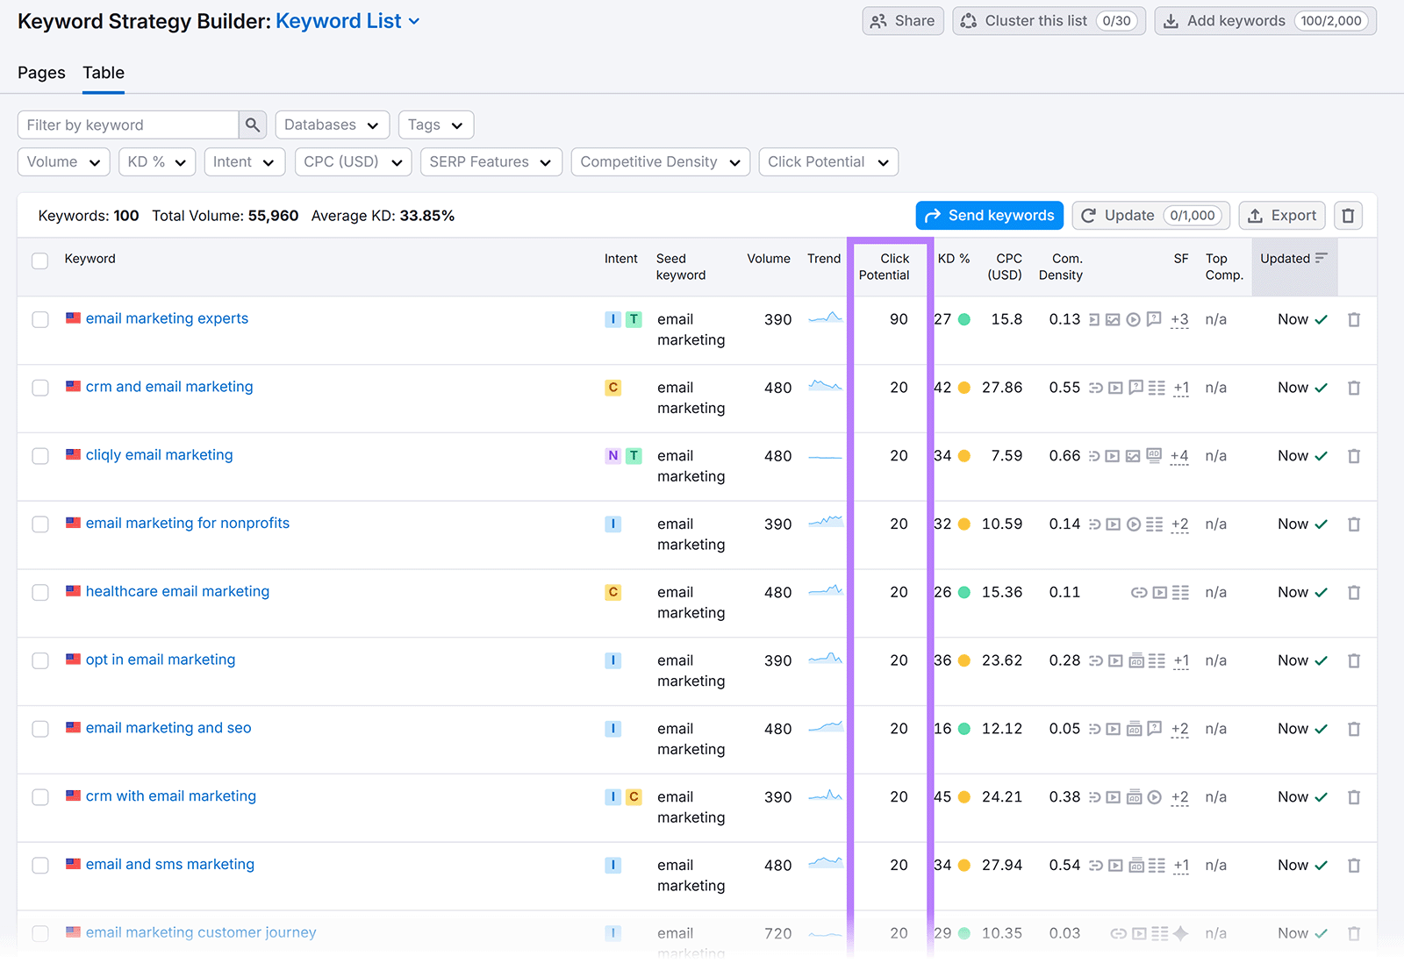The image size is (1404, 963).
Task: Click the delete trash icon in the toolbar
Action: pos(1348,215)
